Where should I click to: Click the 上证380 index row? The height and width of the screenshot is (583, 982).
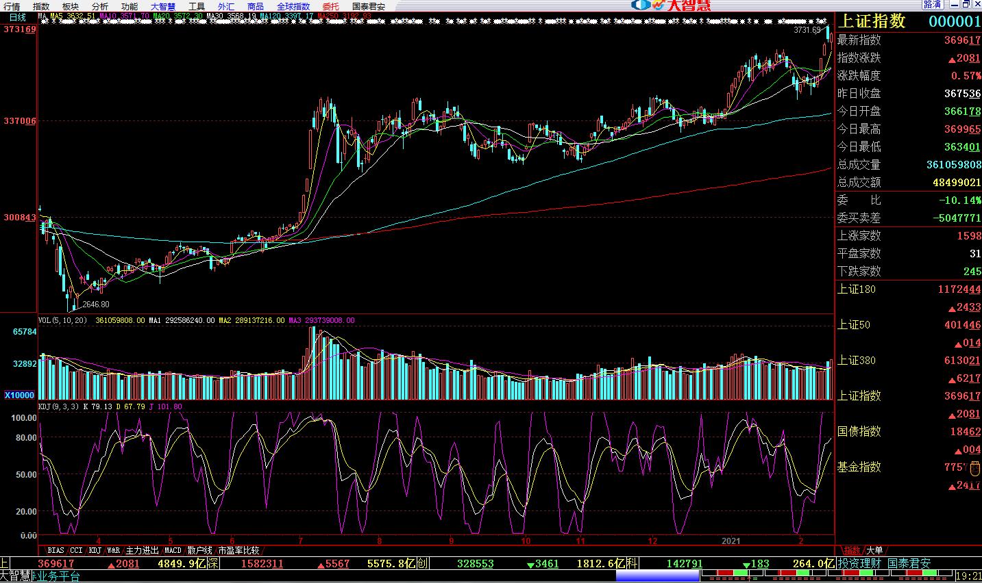(x=909, y=361)
